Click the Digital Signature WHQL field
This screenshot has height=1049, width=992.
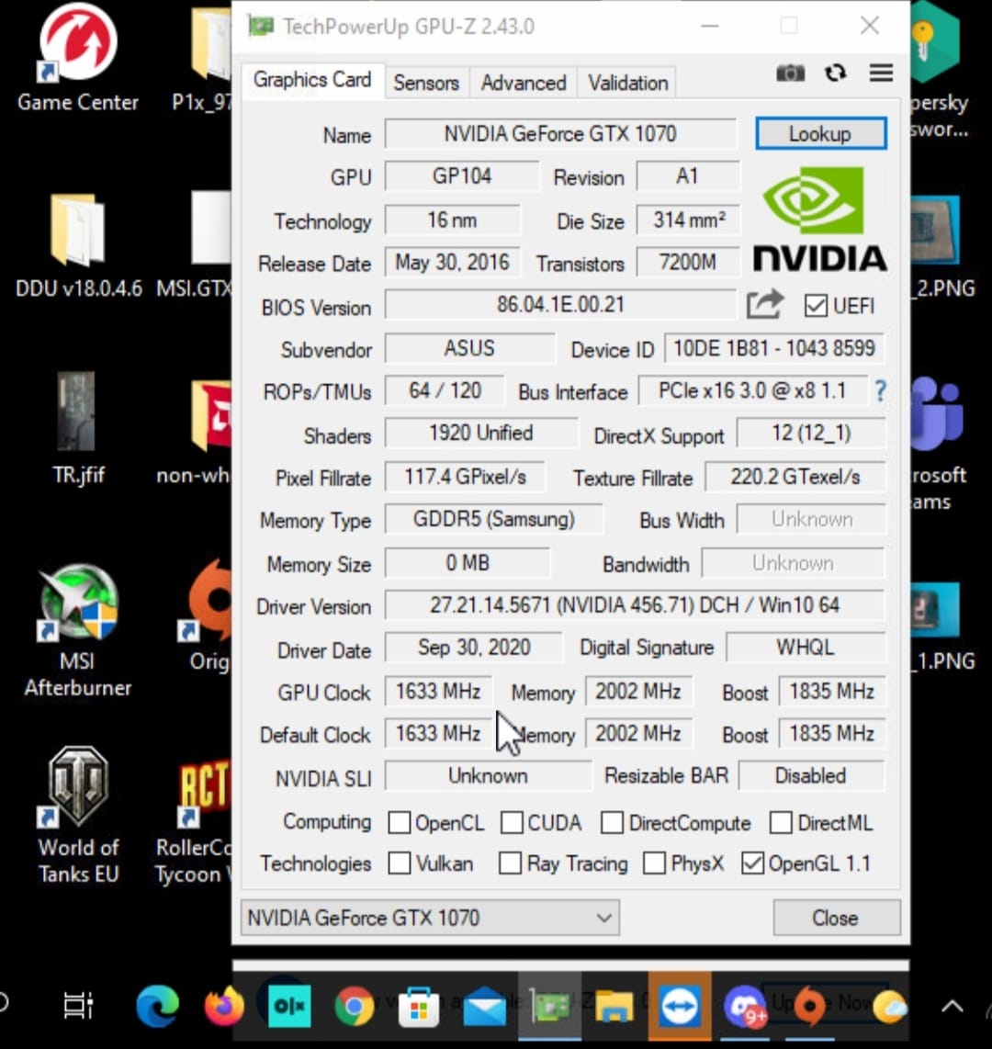806,648
